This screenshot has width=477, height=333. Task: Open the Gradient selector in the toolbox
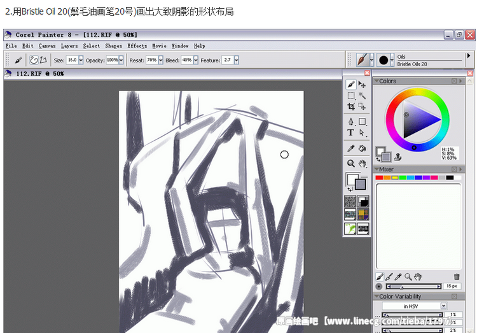pos(363,201)
